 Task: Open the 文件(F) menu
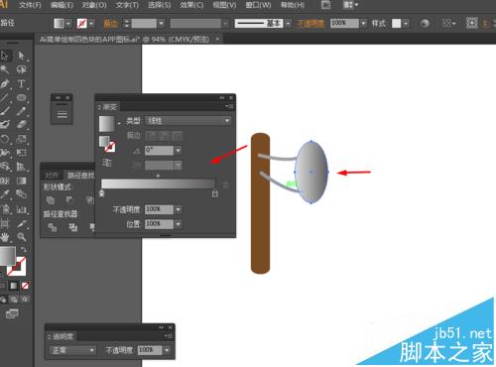[x=30, y=5]
